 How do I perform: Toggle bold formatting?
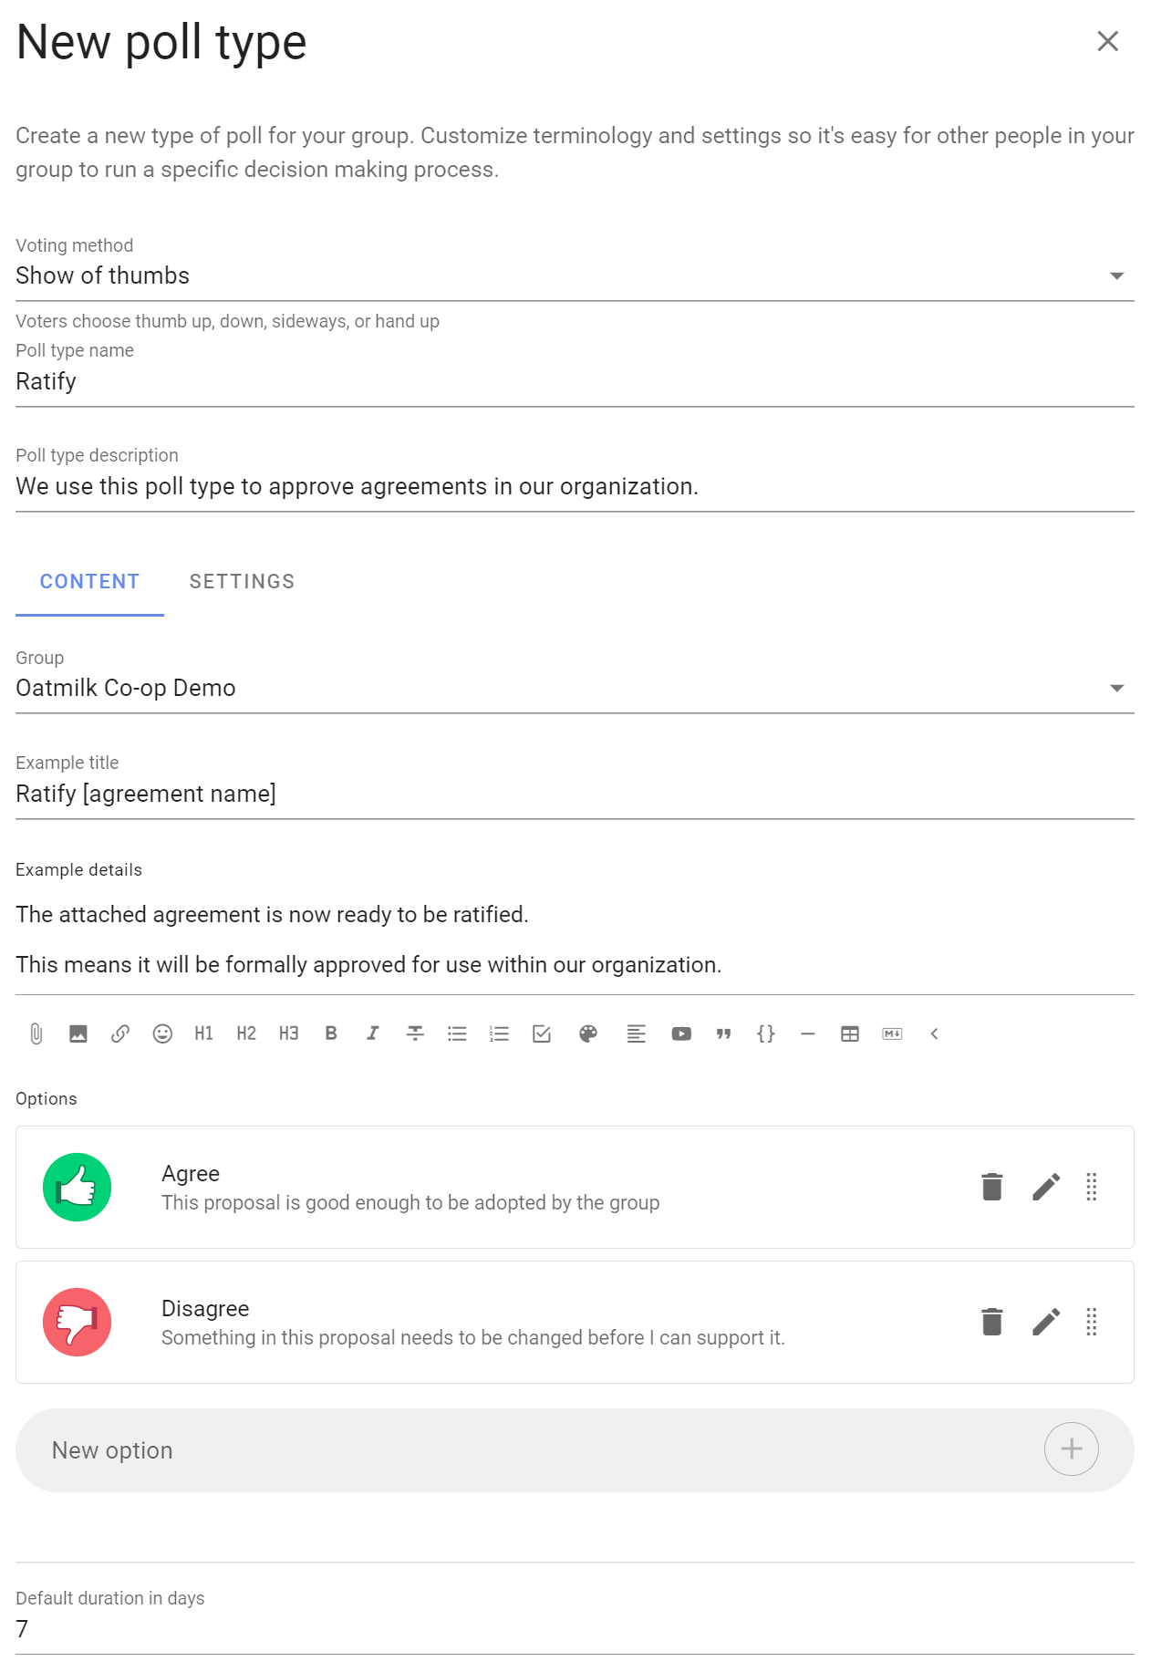331,1033
